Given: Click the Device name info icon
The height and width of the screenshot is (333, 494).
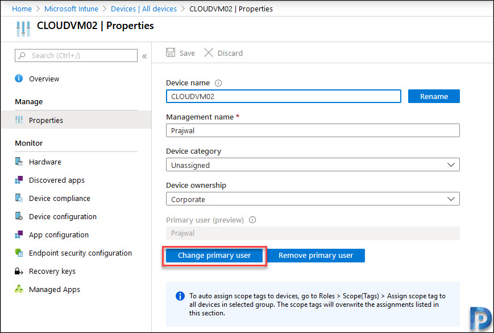Looking at the screenshot, I should point(218,83).
